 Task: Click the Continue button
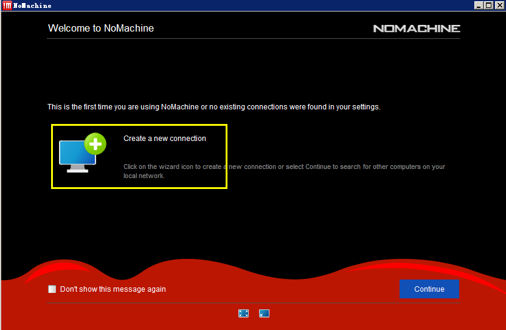point(429,289)
